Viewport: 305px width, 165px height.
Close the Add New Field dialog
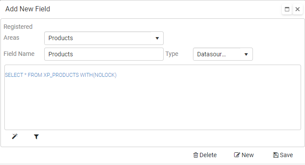[298, 9]
